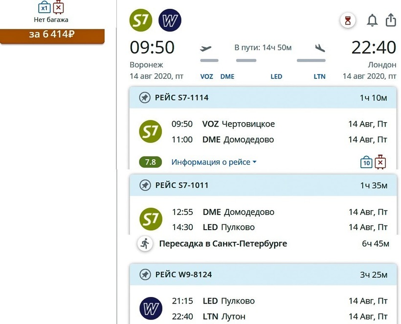Click the no-baggage suitcase icon under flight S7-1114
The width and height of the screenshot is (401, 324).
point(380,162)
